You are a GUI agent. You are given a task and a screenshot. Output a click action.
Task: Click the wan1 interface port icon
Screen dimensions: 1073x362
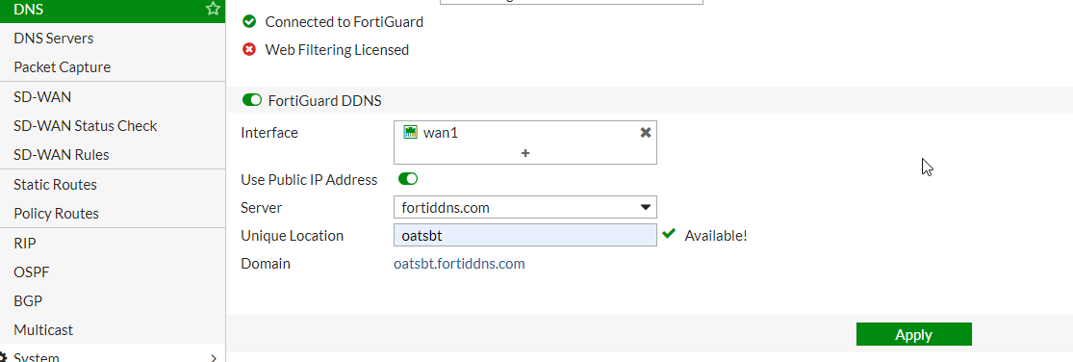click(x=410, y=133)
